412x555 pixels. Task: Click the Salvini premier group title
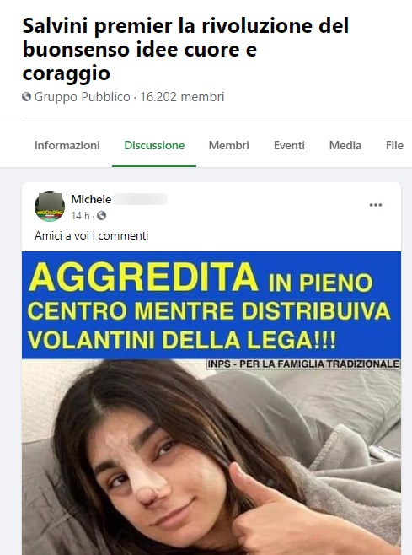185,49
